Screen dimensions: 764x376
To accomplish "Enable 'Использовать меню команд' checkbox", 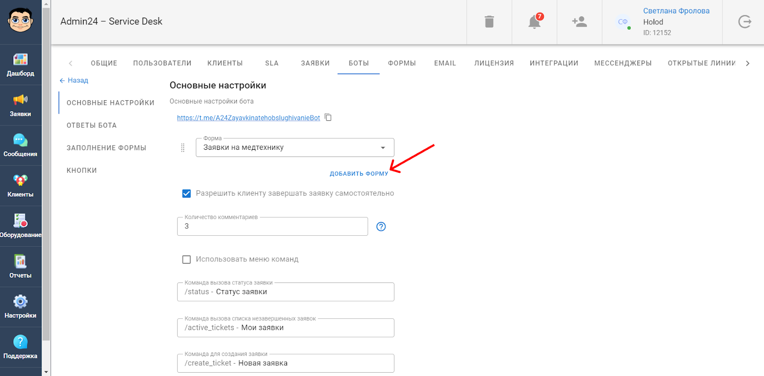I will click(187, 260).
